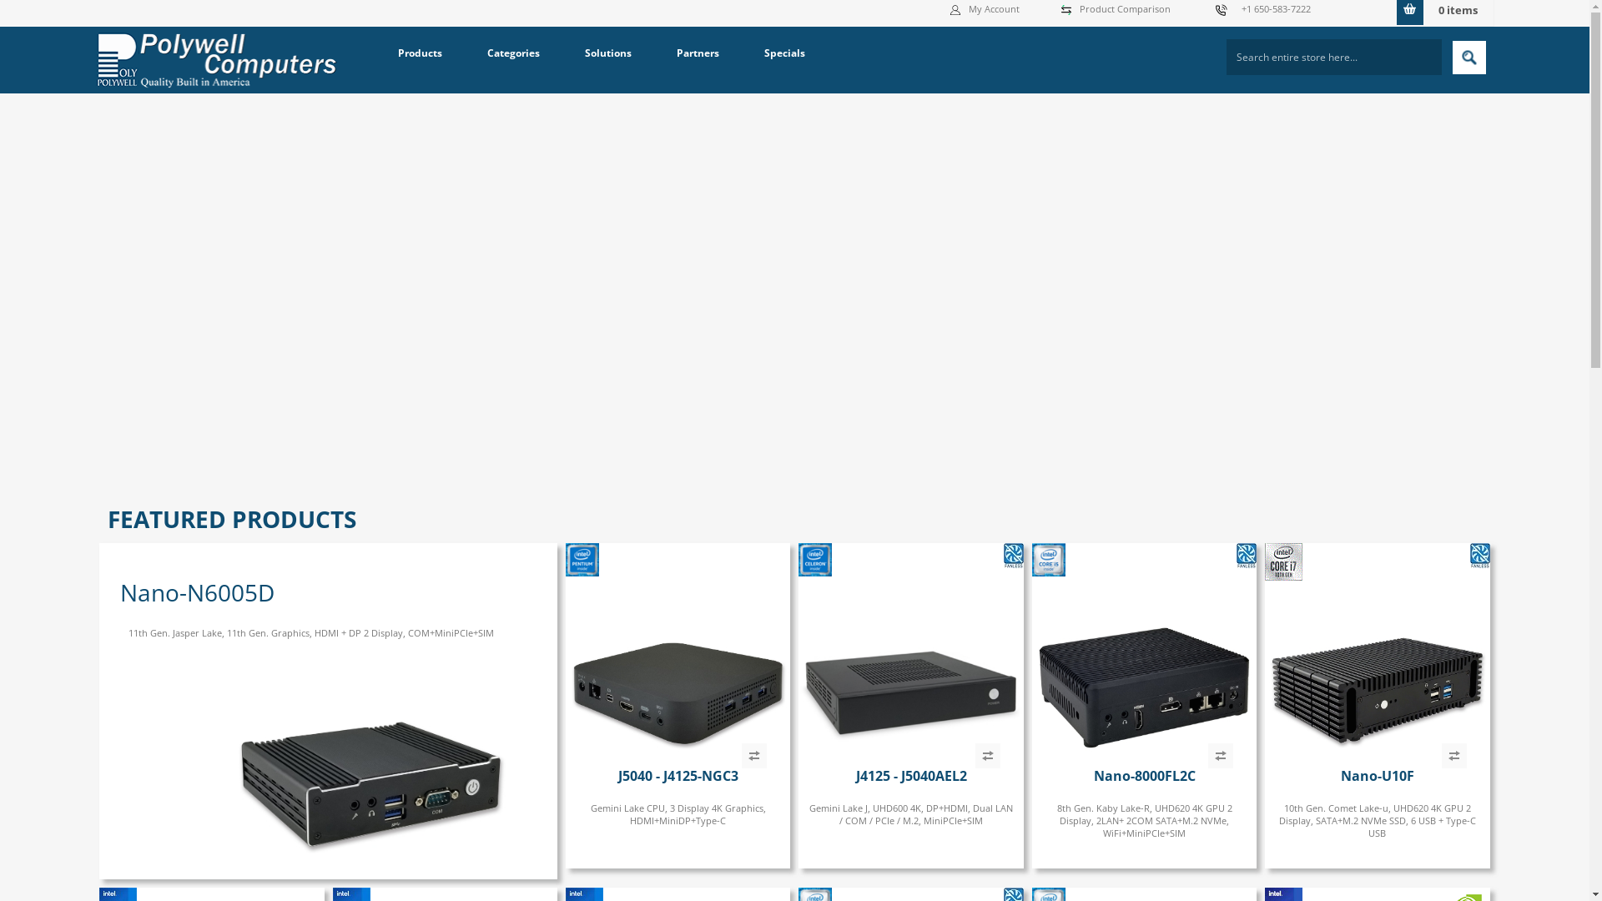Open the Specials menu

pyautogui.click(x=784, y=53)
